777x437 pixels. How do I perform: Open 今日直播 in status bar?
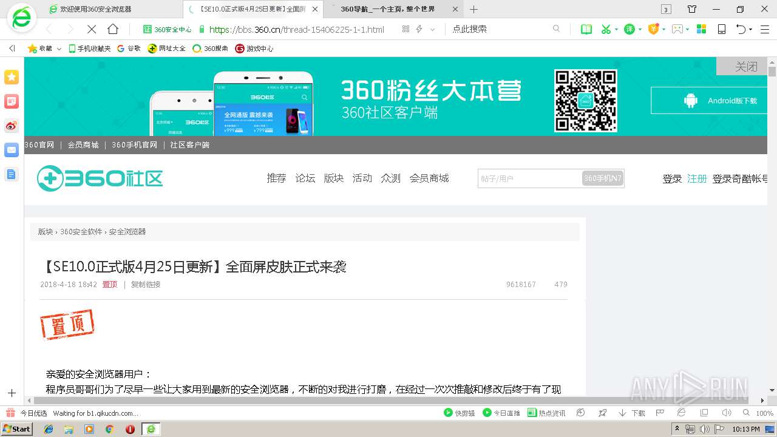[x=501, y=413]
